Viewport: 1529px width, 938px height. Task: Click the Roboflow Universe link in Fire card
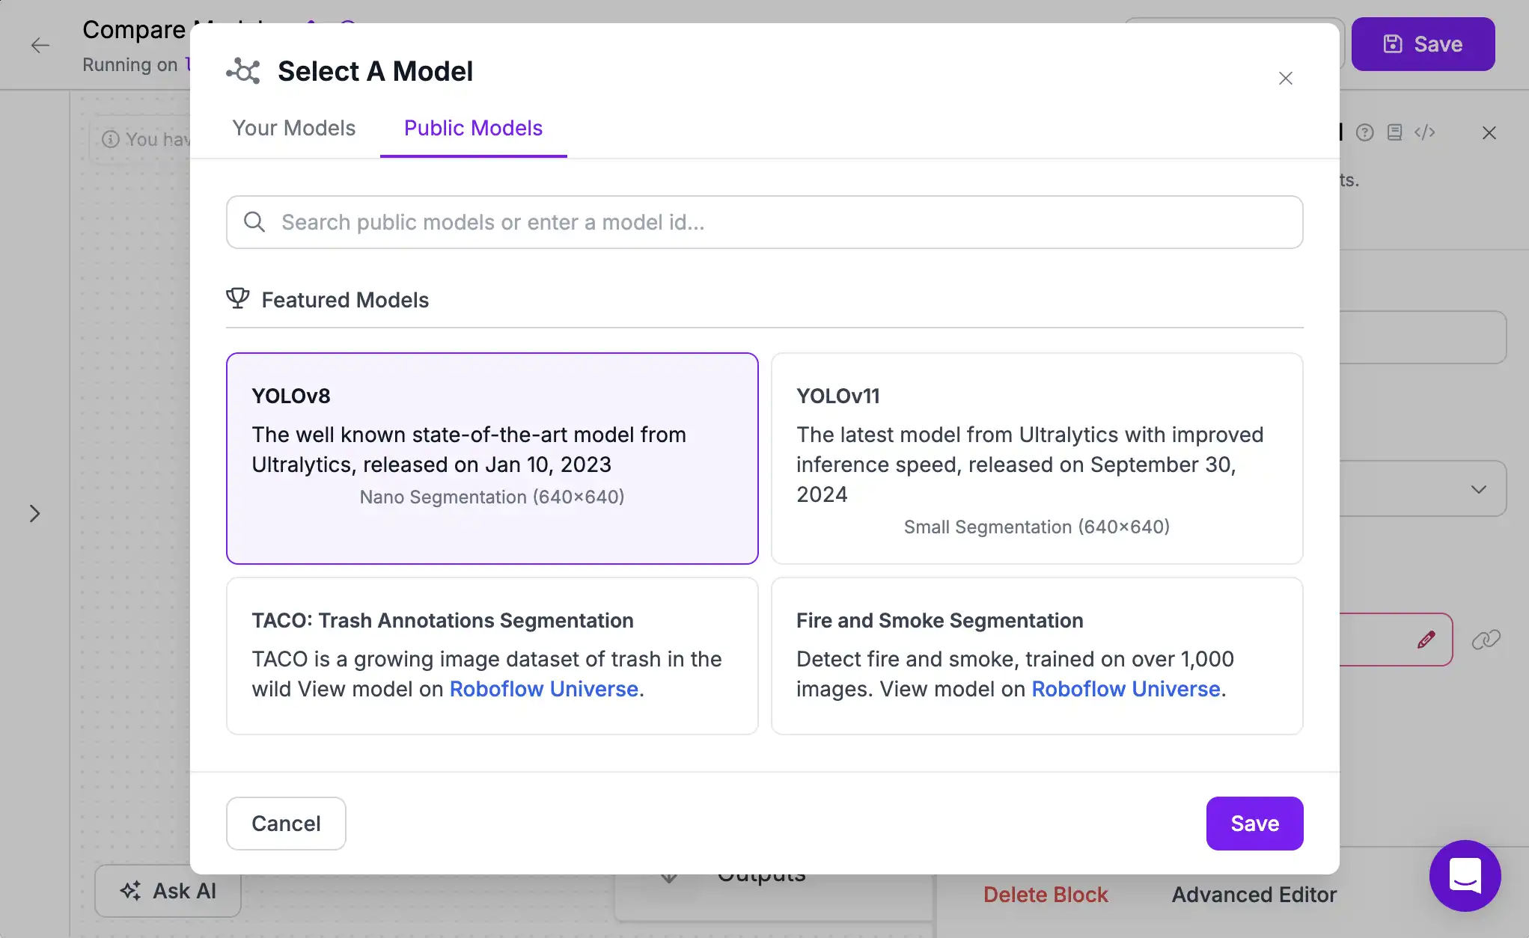click(x=1126, y=689)
